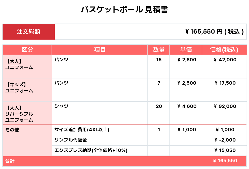Screen dimensions: 249x169
Task: Select the ¥ -2,000 refund amount
Action: [225, 140]
